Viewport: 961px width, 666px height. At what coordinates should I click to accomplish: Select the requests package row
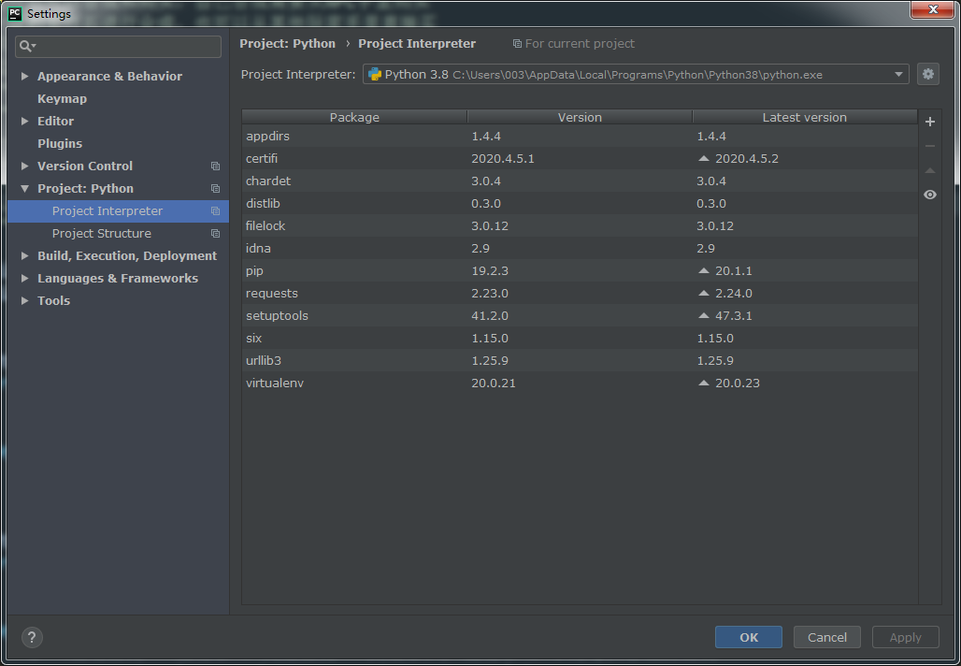click(x=580, y=293)
